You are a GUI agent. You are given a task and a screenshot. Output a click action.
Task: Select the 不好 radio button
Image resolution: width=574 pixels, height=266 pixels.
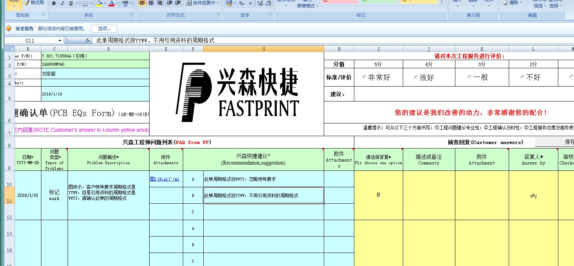(523, 78)
